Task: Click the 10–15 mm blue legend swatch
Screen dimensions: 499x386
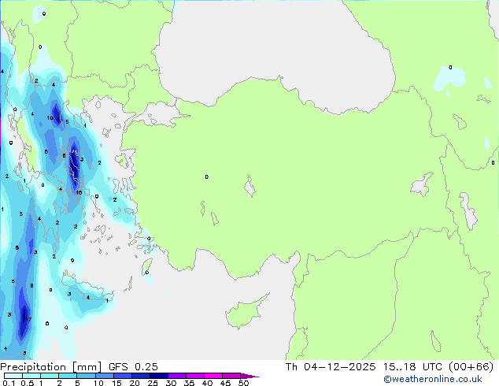Action: [104, 376]
